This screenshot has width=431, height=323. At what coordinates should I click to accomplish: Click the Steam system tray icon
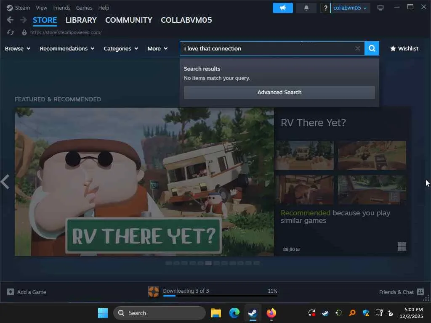pyautogui.click(x=325, y=313)
